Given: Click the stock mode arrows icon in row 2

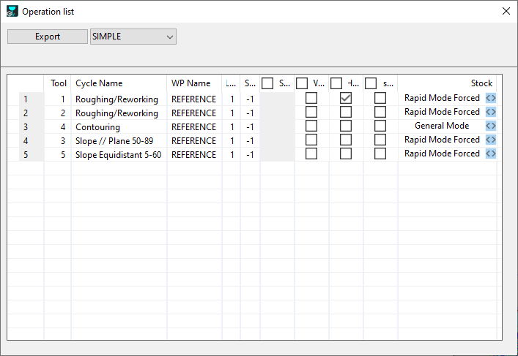Looking at the screenshot, I should [x=491, y=113].
